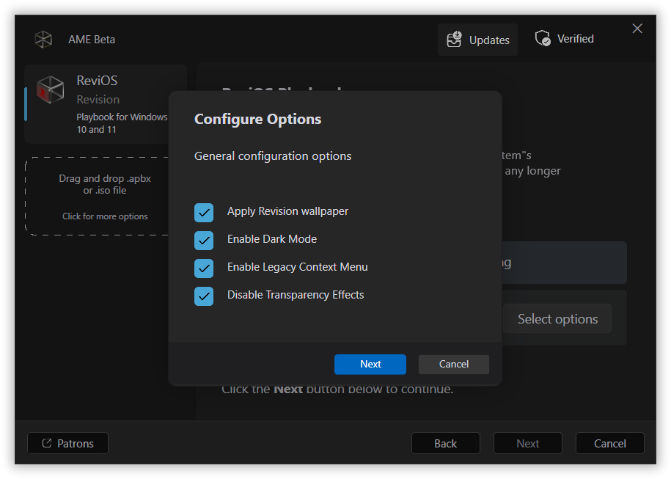The height and width of the screenshot is (479, 671).
Task: Click the 'Disable Transparency Effects' label
Action: pyautogui.click(x=296, y=295)
